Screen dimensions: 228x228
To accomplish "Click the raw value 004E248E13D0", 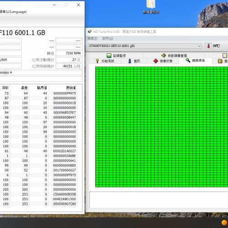I will pyautogui.click(x=64, y=199).
